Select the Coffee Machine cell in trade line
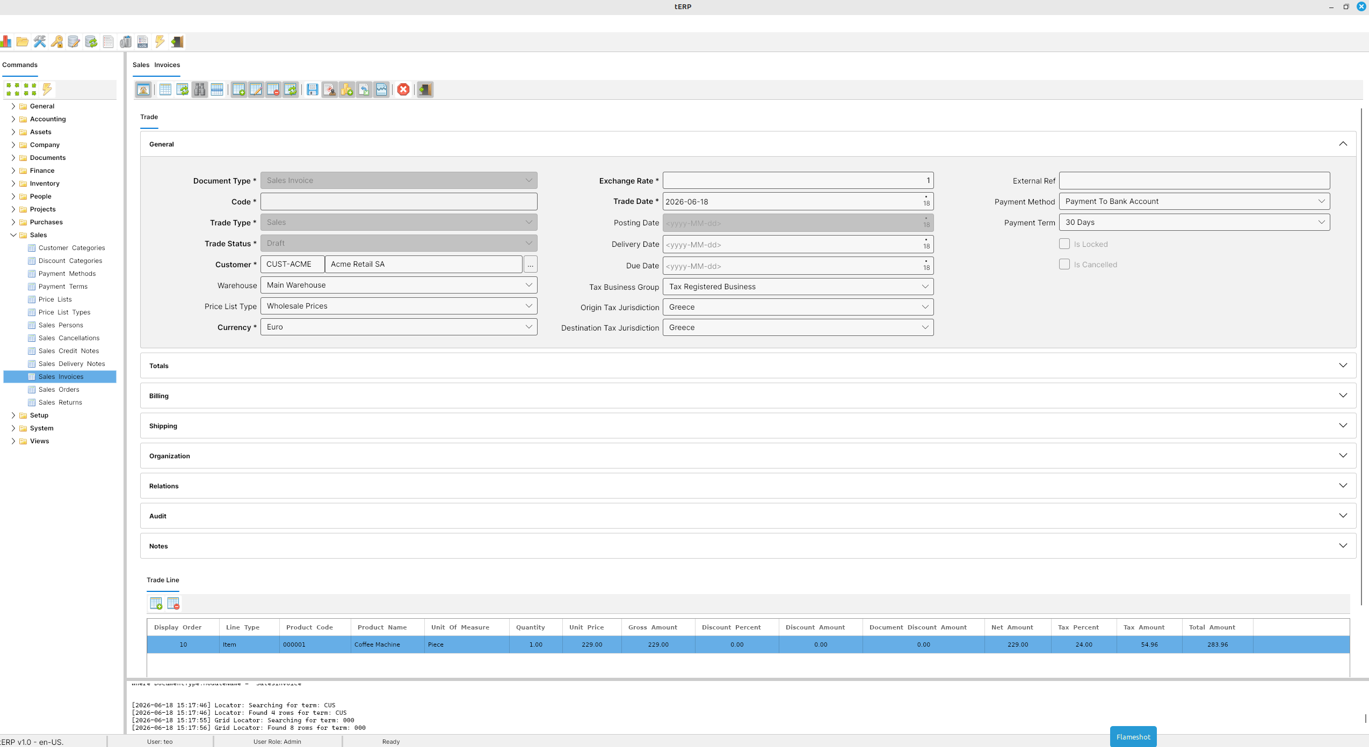 387,645
